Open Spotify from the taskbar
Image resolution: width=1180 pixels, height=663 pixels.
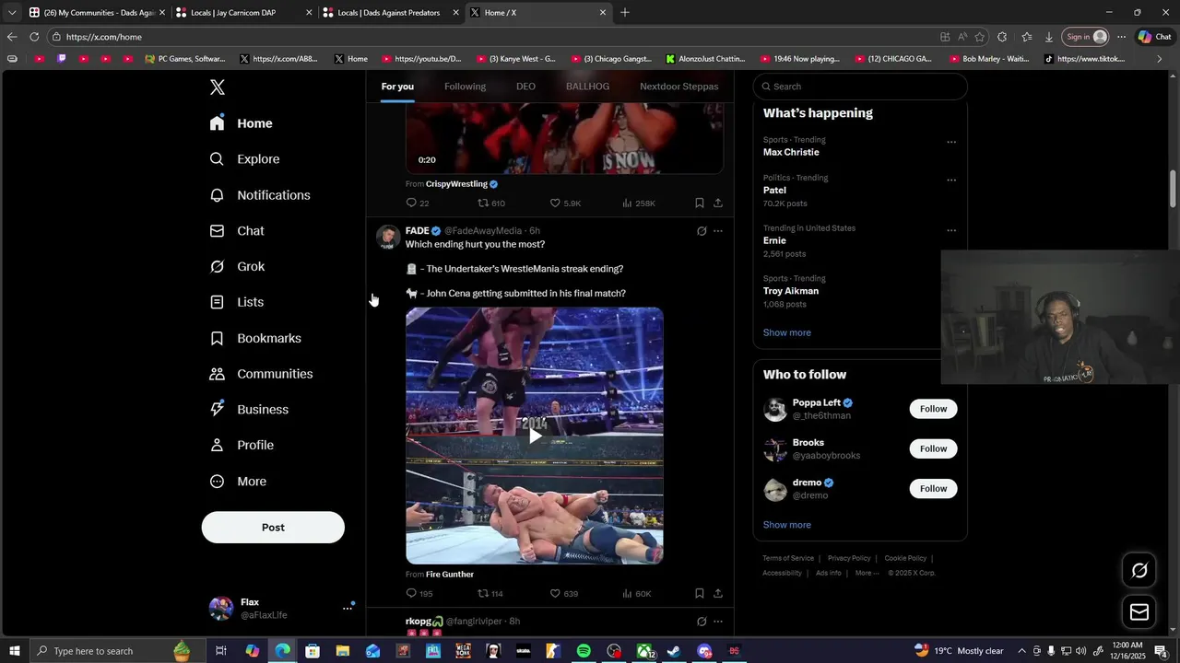pyautogui.click(x=584, y=651)
